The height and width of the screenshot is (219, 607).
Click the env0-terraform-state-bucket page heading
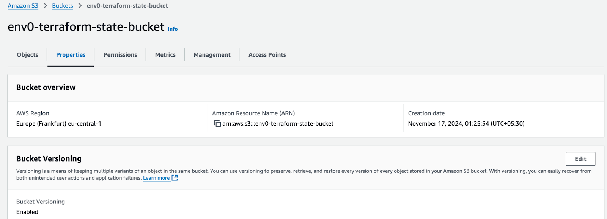[x=86, y=27]
